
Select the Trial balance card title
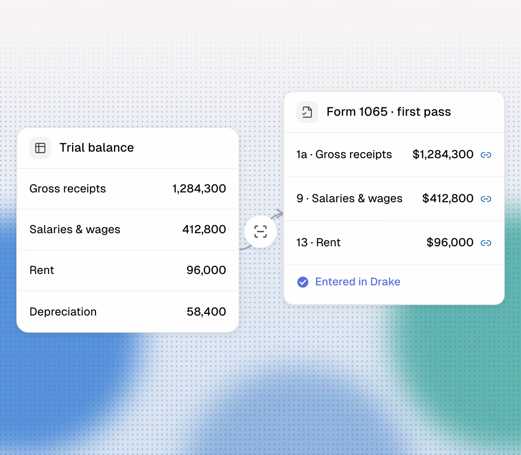[x=96, y=148]
